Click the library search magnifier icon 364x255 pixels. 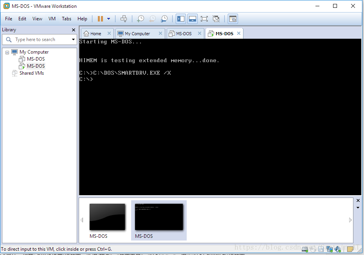(9, 40)
